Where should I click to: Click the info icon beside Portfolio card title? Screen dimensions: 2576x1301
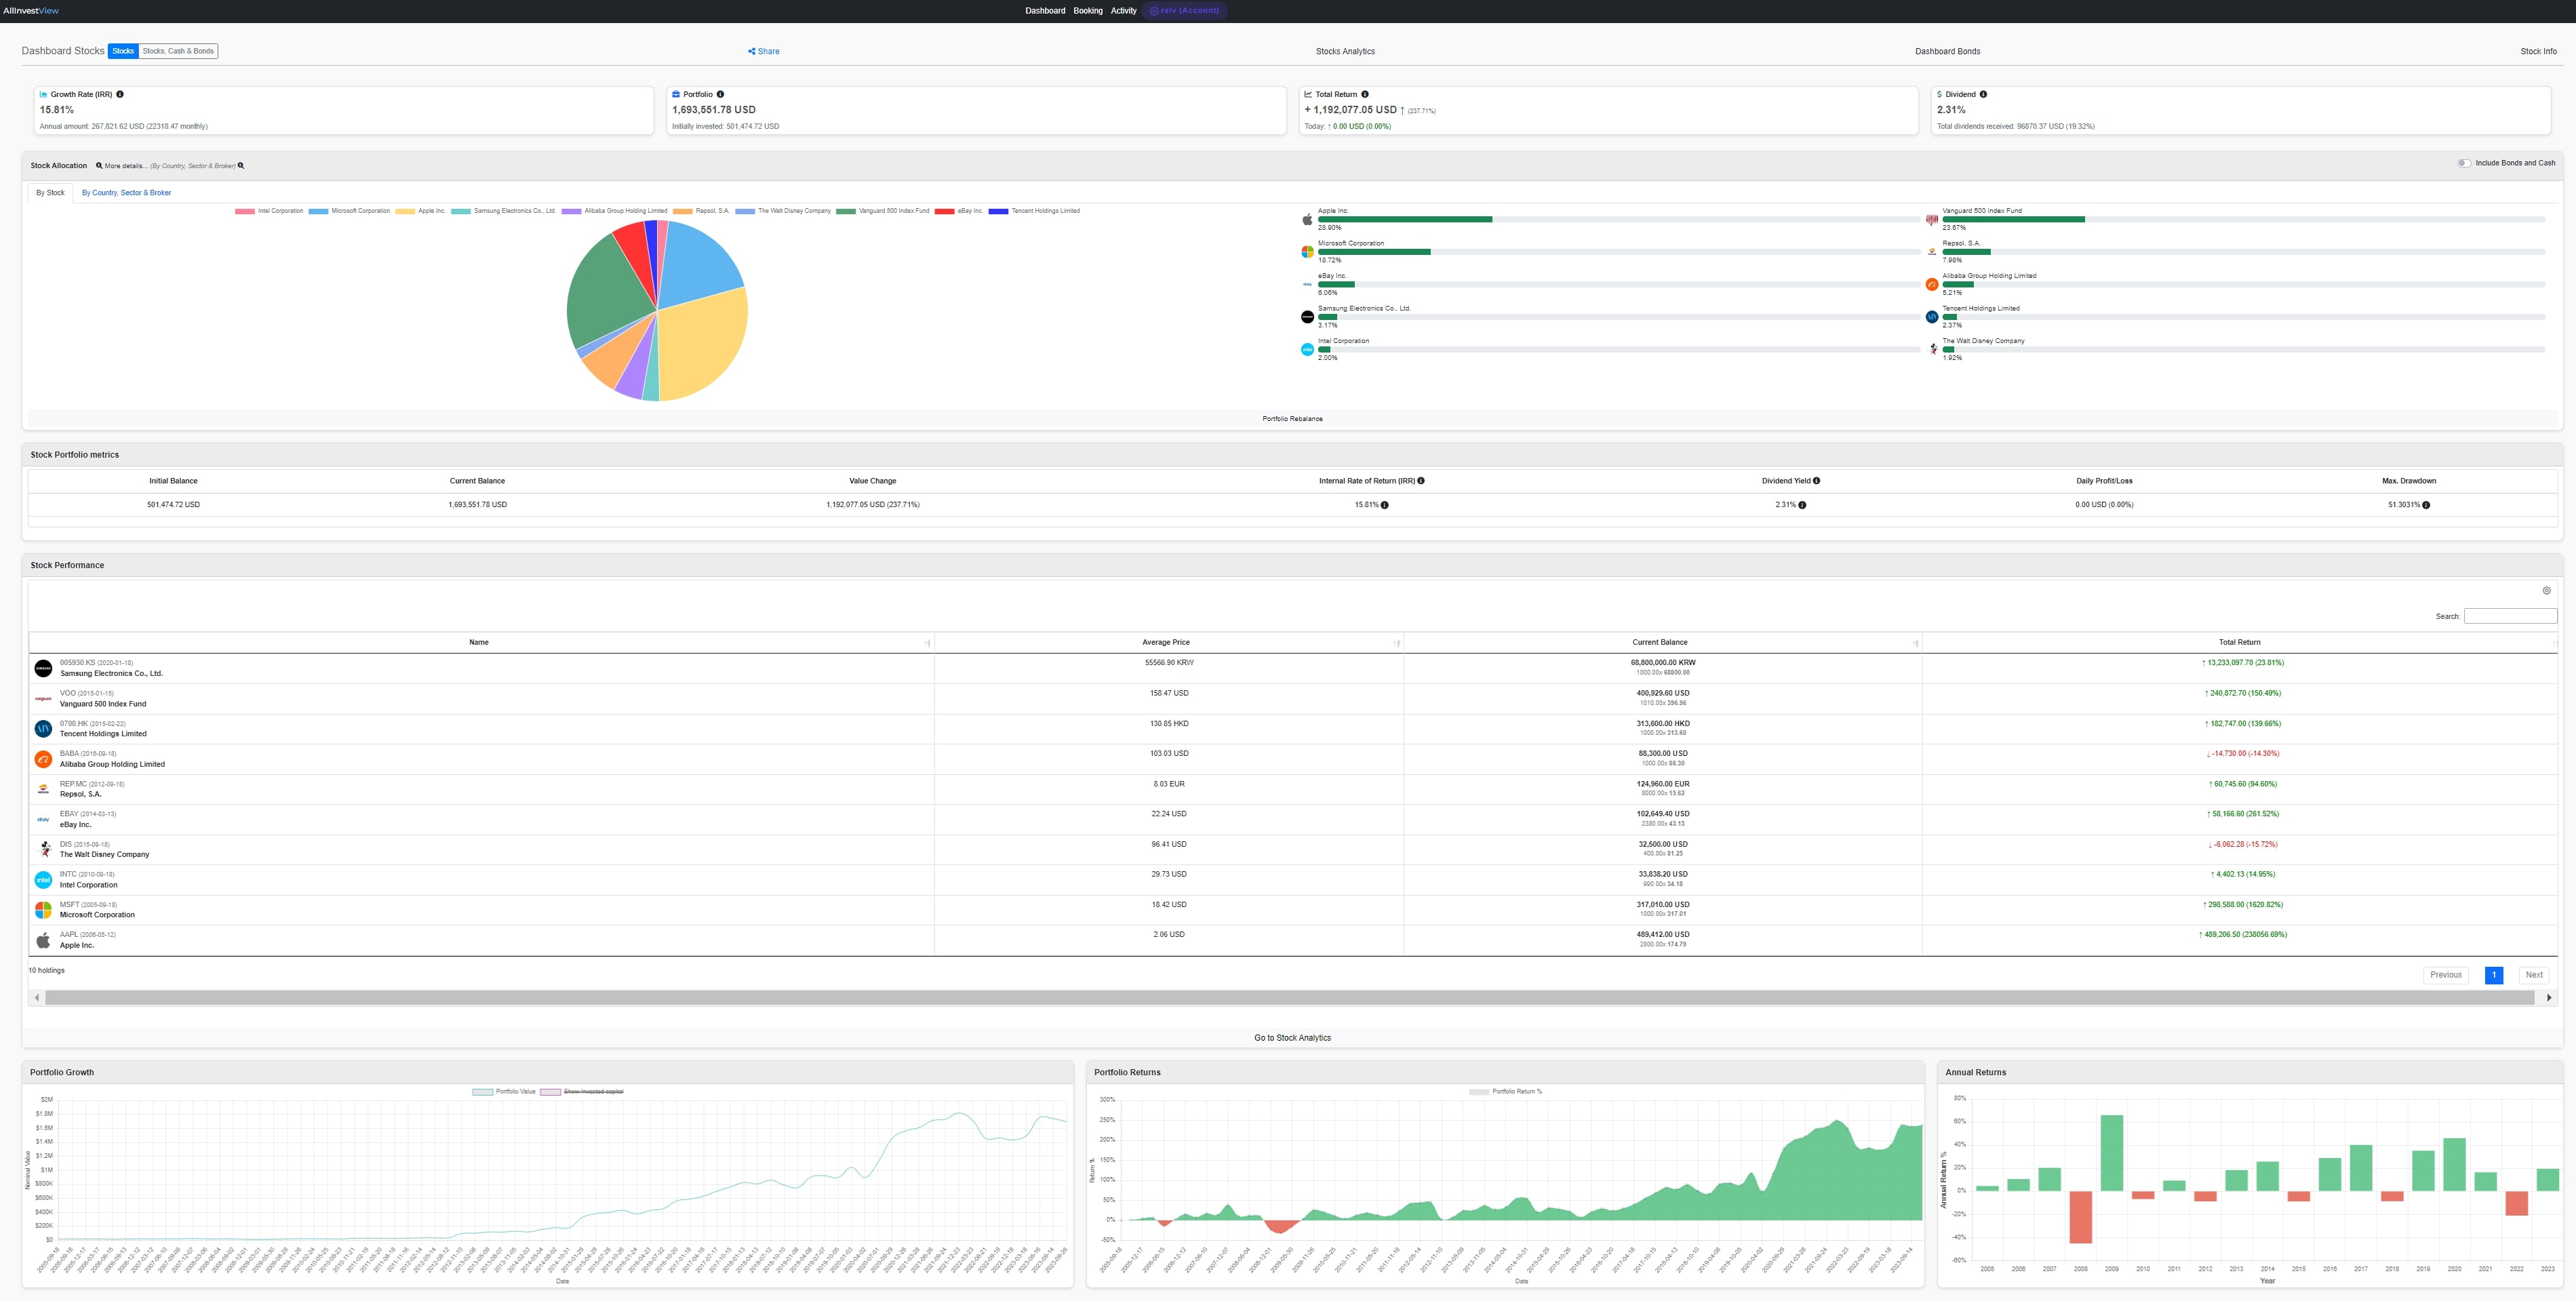tap(720, 94)
